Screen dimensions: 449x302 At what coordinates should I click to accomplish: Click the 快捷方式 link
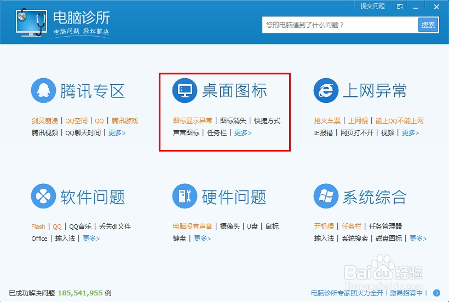(267, 121)
